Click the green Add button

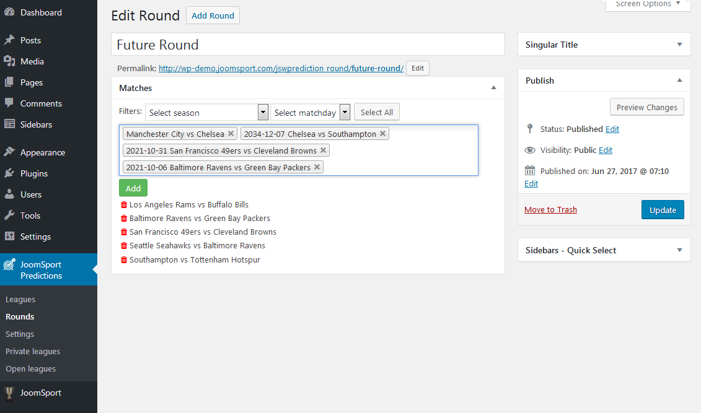(x=133, y=188)
